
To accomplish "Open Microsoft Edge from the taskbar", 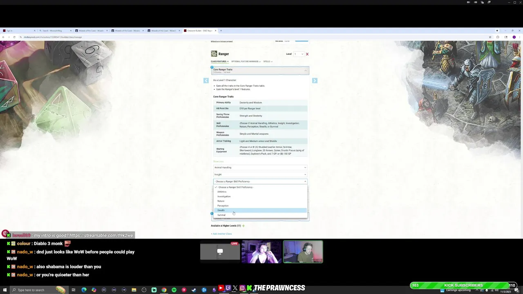I will click(84, 290).
